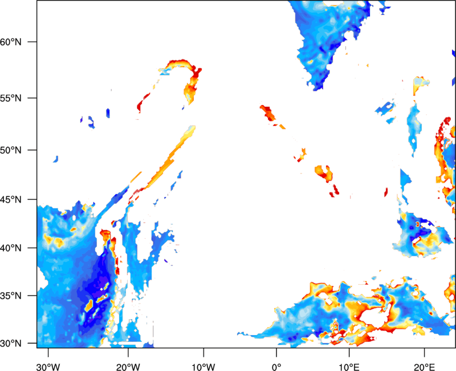The height and width of the screenshot is (371, 456).
Task: Click the 35°N latitude label
Action: click(x=11, y=296)
